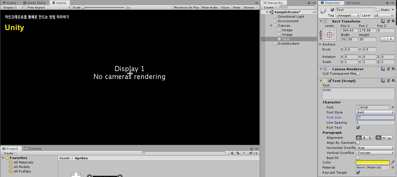Screen dimensions: 397x177
Task: Set horizontal alignment to center
Action: coord(364,138)
